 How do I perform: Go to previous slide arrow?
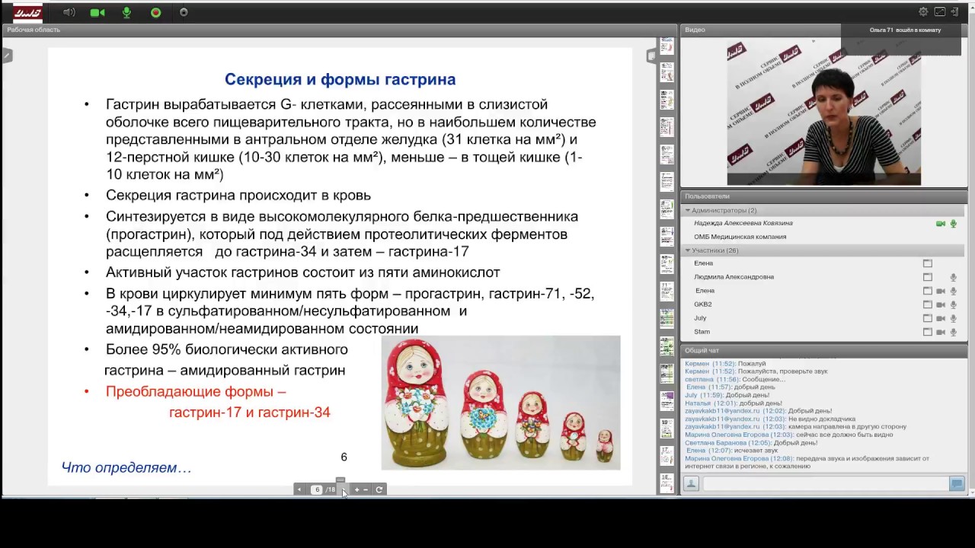coord(299,489)
